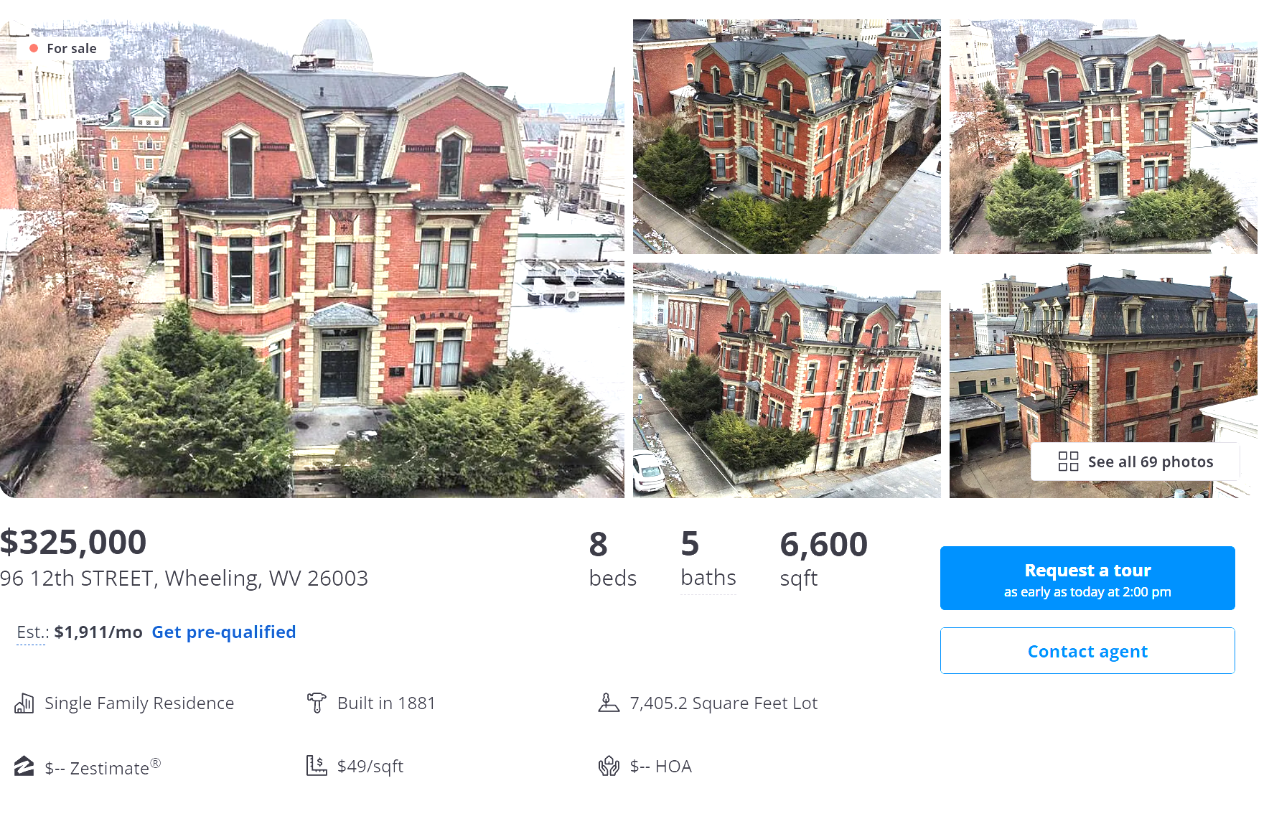1269x829 pixels.
Task: Click the price per sqft ruler icon
Action: tap(317, 766)
